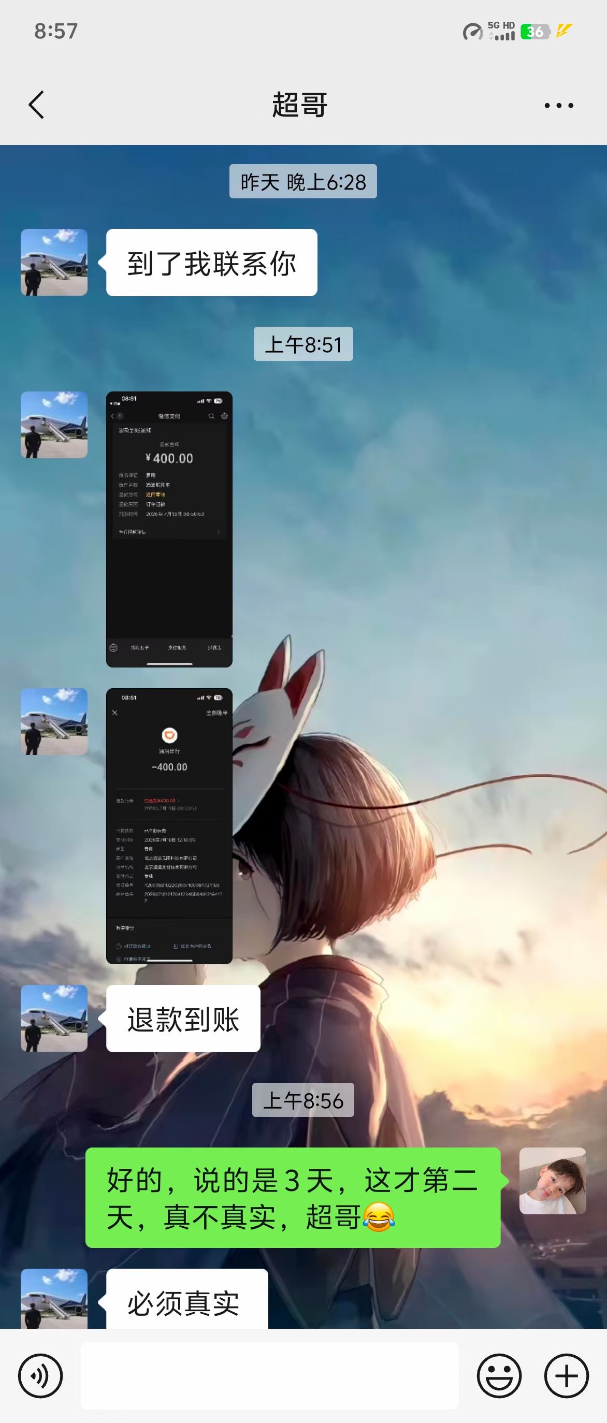This screenshot has height=1423, width=607.
Task: Tap the timestamp "昨天 晚上6:28"
Action: tap(303, 181)
